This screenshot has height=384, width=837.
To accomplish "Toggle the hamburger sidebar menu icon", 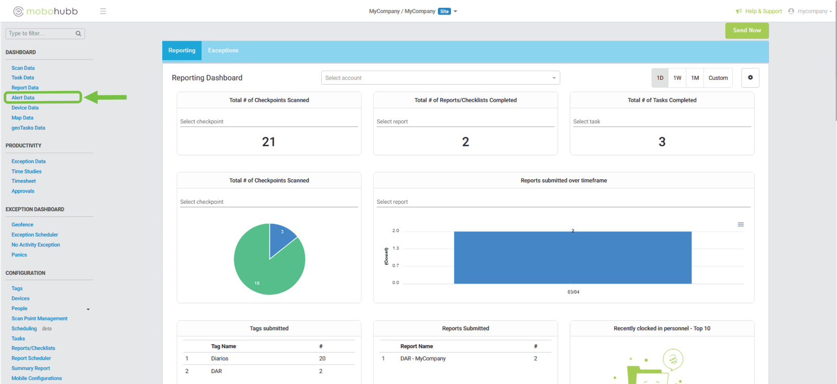I will 103,11.
